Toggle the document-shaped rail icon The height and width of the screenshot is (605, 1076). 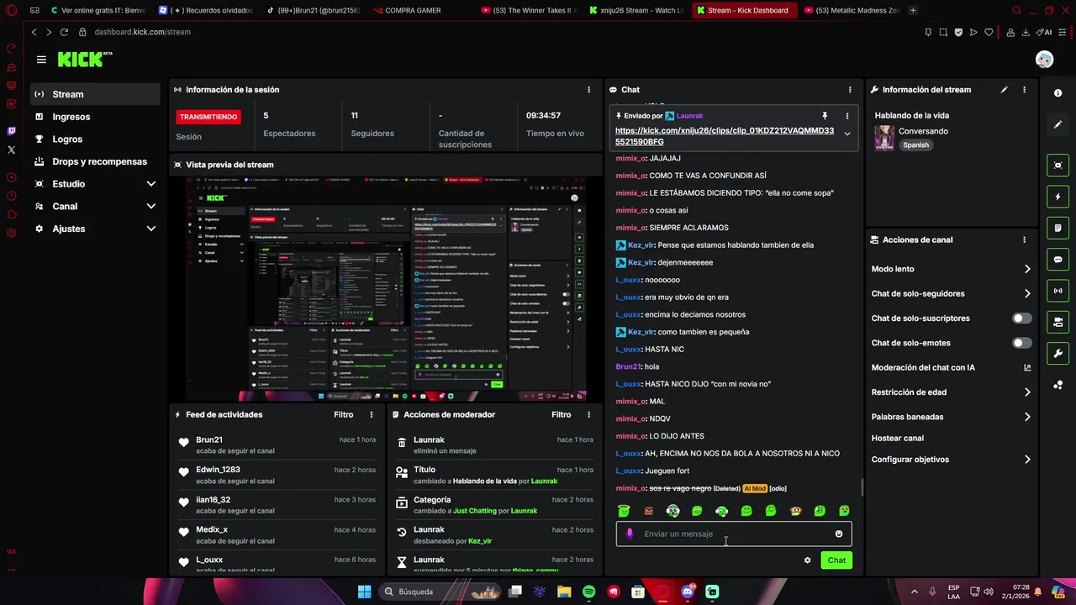(1058, 228)
